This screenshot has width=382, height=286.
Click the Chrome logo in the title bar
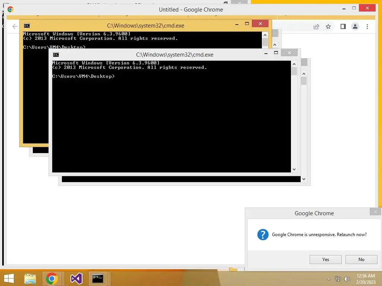pos(10,9)
